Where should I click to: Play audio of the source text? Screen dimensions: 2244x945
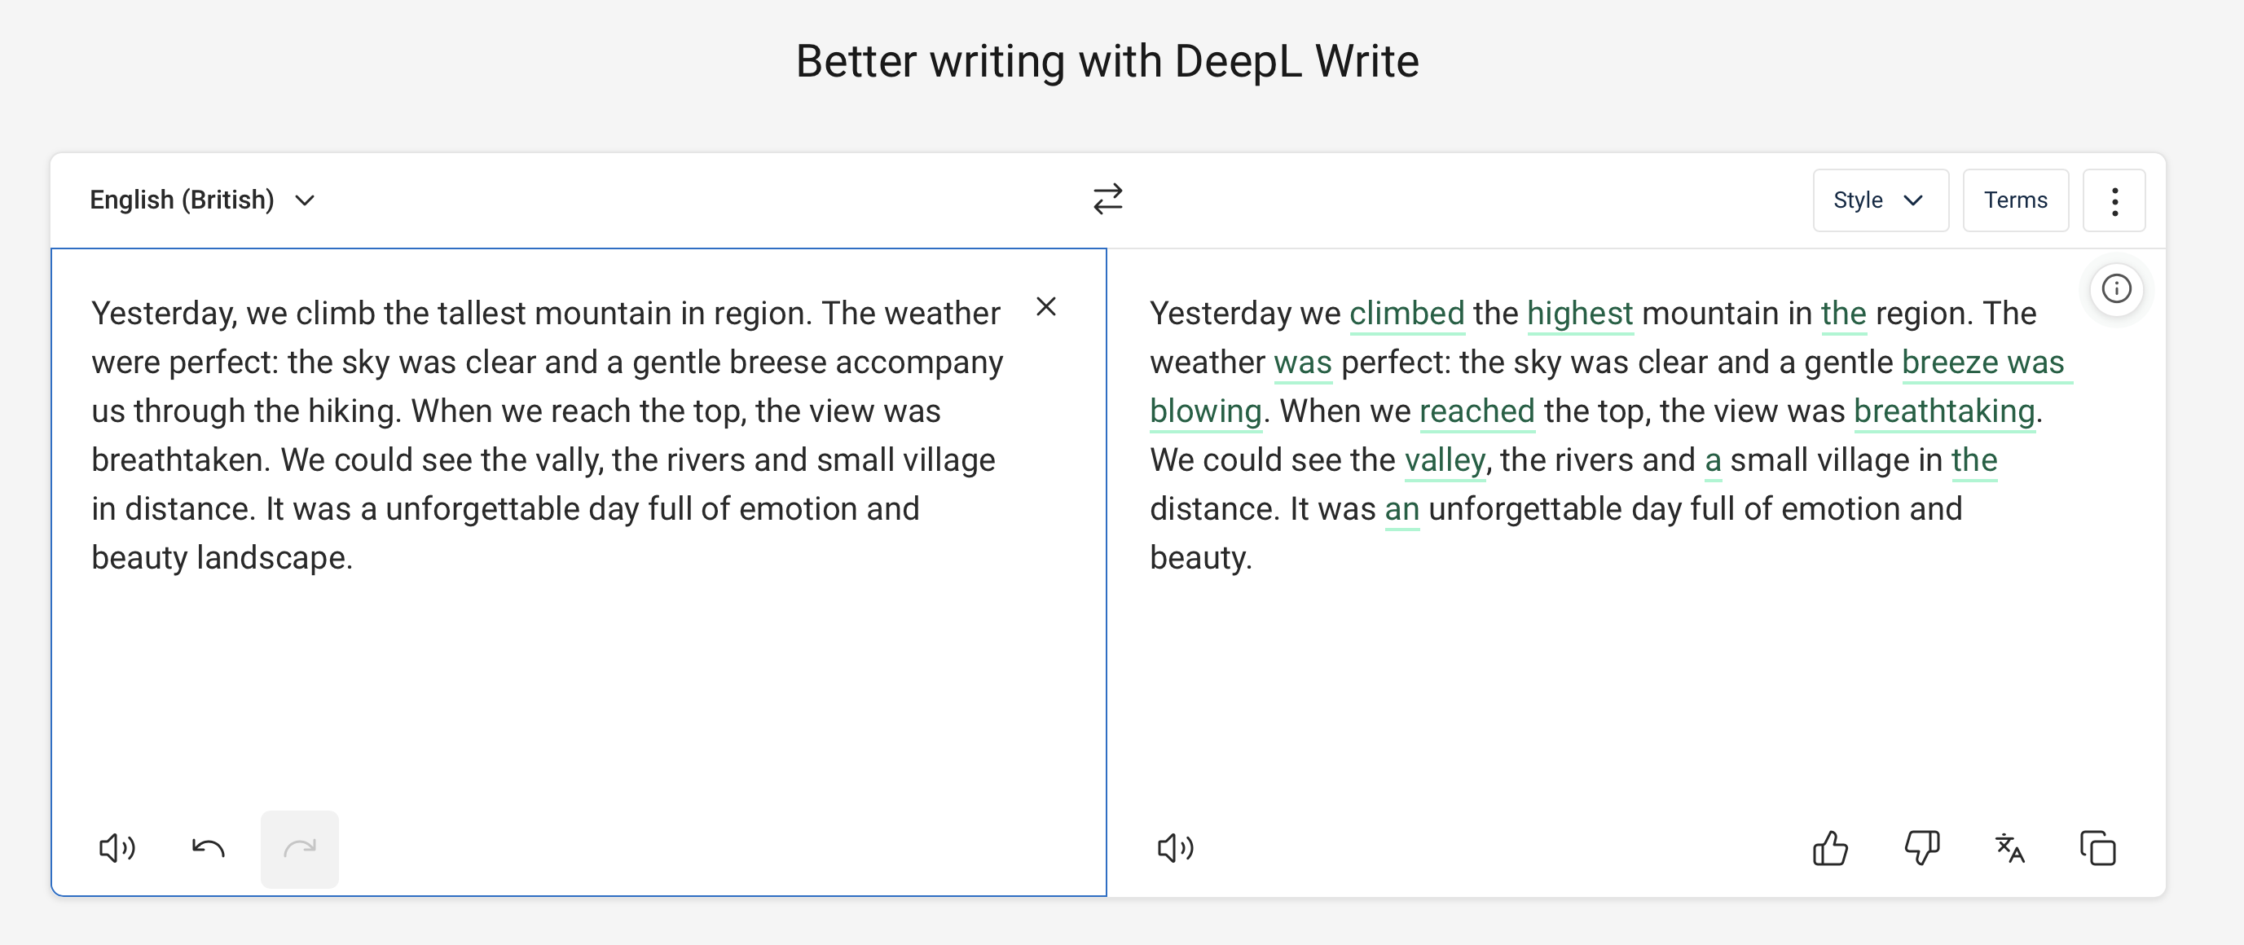(117, 847)
